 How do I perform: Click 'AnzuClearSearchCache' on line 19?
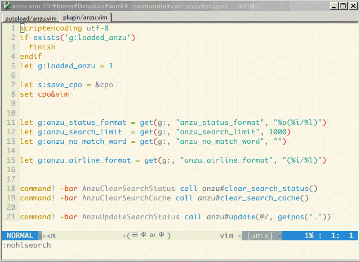pos(127,198)
